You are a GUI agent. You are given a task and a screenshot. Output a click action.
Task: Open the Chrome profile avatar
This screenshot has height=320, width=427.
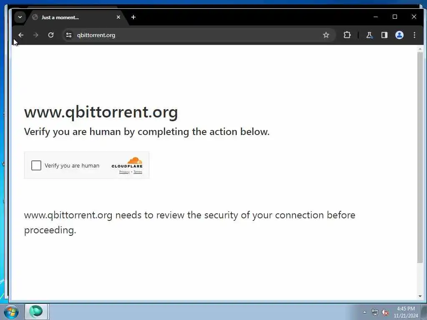click(x=399, y=35)
